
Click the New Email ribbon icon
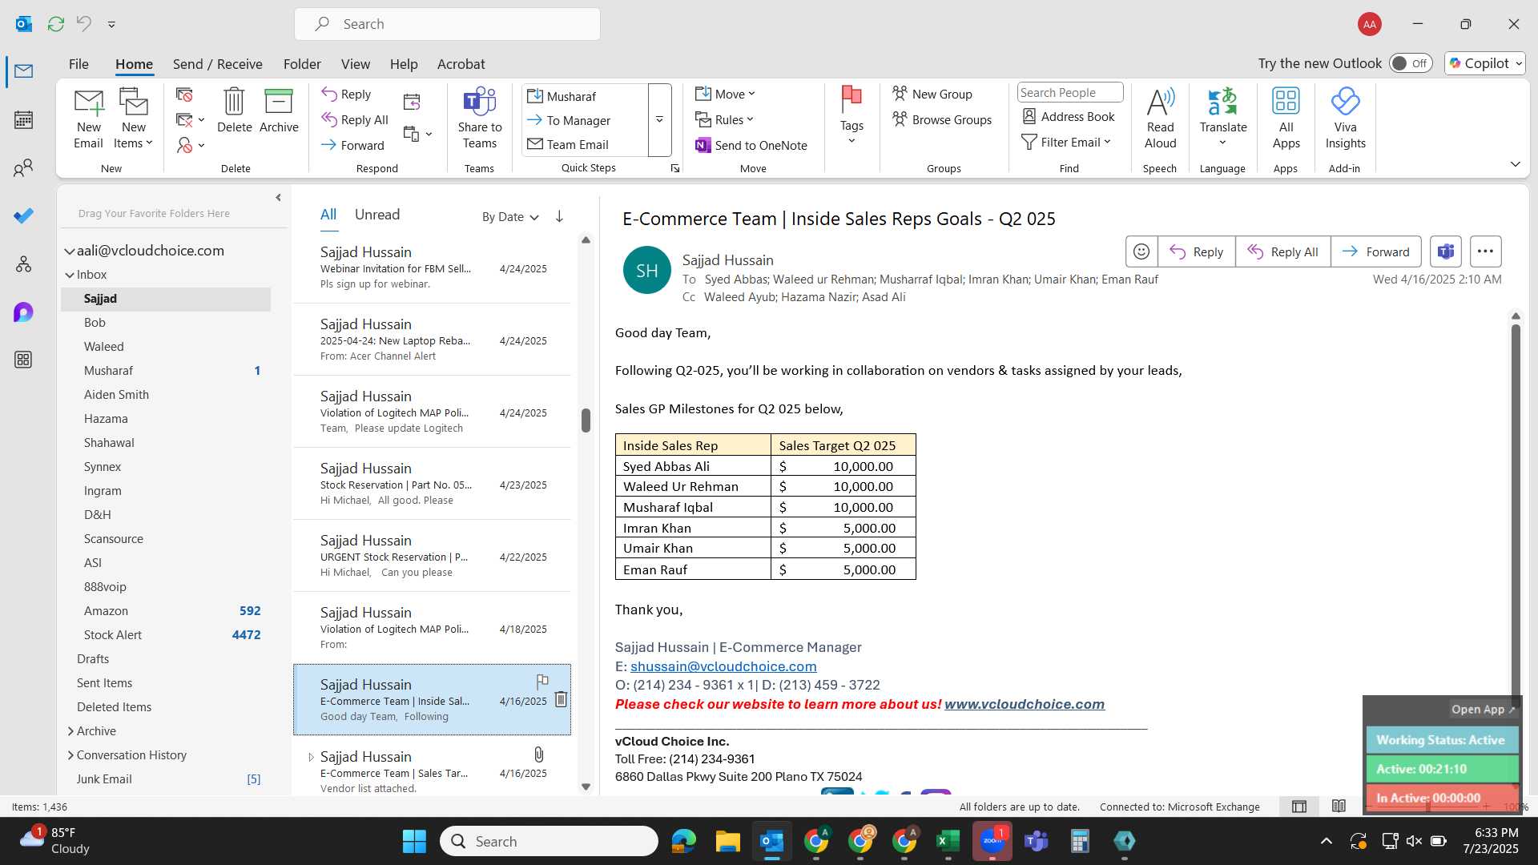pyautogui.click(x=88, y=119)
